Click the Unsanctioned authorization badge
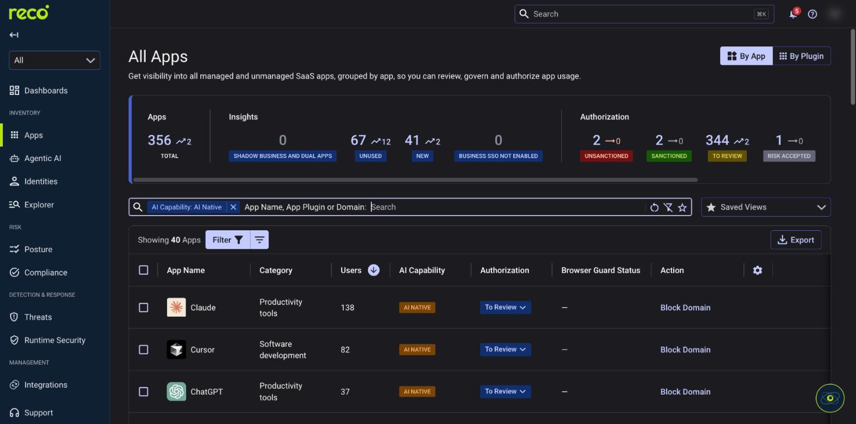 coord(607,156)
